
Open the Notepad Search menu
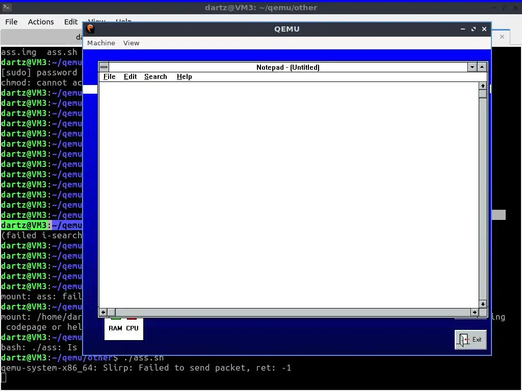pos(155,77)
